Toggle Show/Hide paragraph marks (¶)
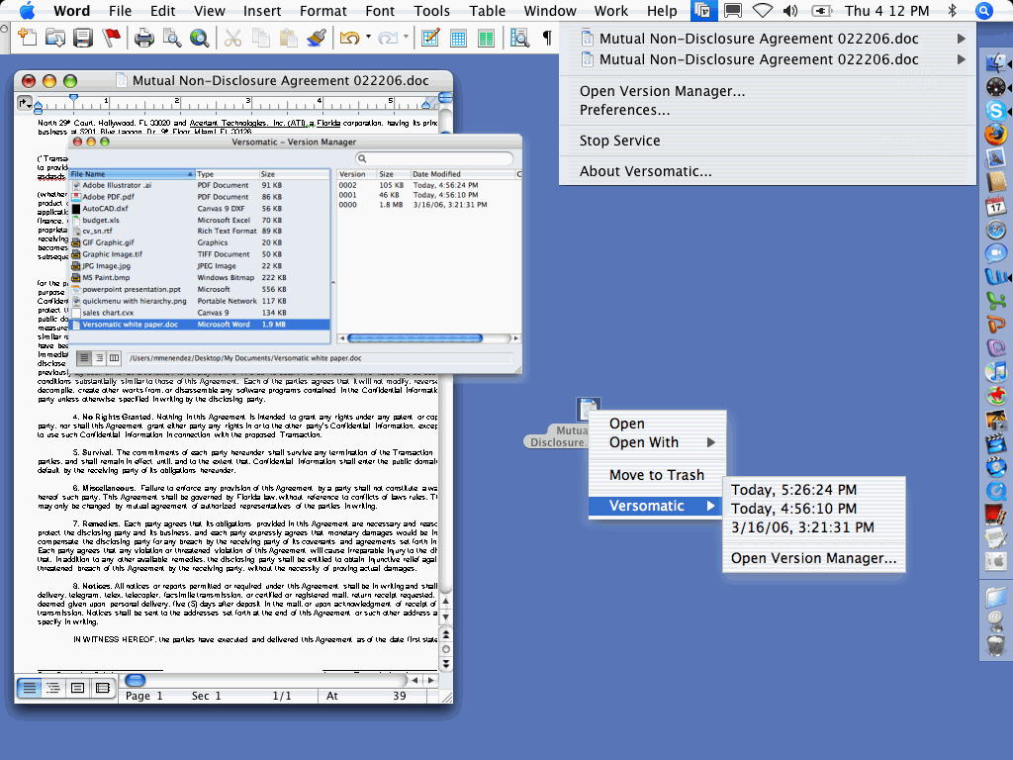Image resolution: width=1013 pixels, height=760 pixels. click(x=547, y=39)
